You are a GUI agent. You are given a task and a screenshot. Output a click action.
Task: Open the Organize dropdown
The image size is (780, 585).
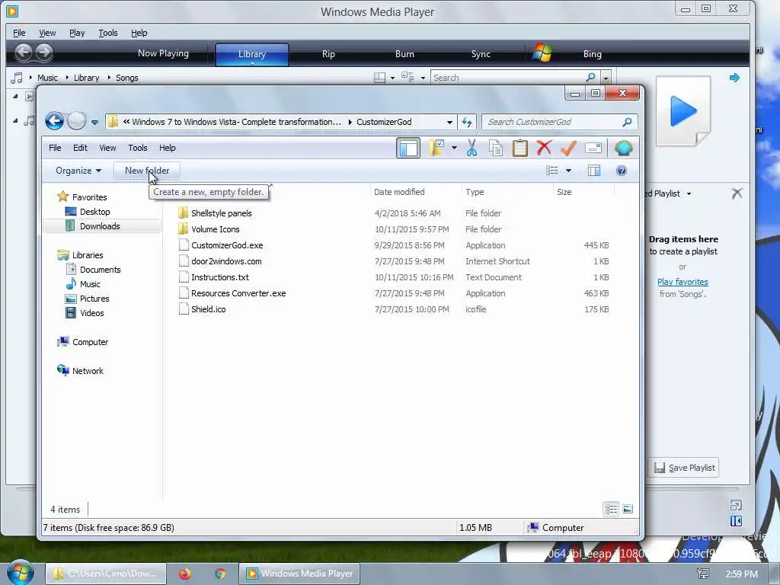78,171
